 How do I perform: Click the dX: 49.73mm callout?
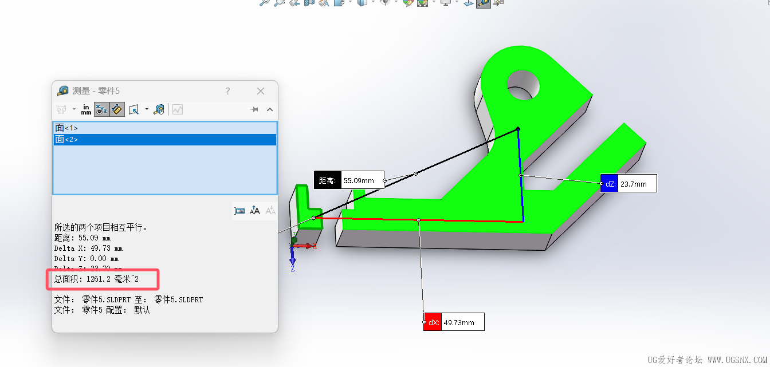pos(454,322)
